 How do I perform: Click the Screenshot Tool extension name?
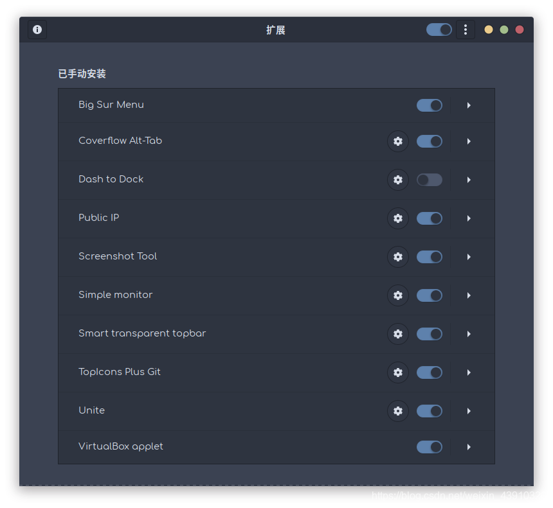click(x=118, y=256)
